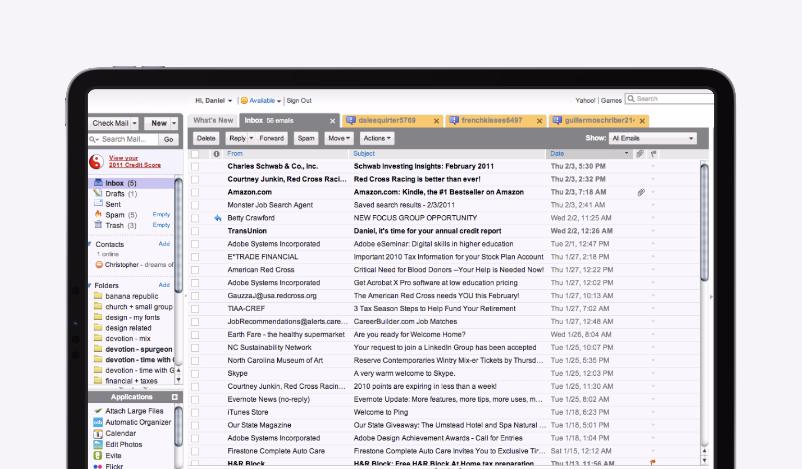The height and width of the screenshot is (469, 802).
Task: Click the Trash can icon
Action: pos(98,225)
